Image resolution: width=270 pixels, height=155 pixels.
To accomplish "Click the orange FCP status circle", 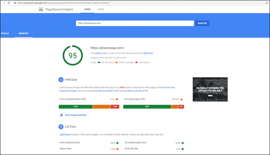I will [117, 99].
